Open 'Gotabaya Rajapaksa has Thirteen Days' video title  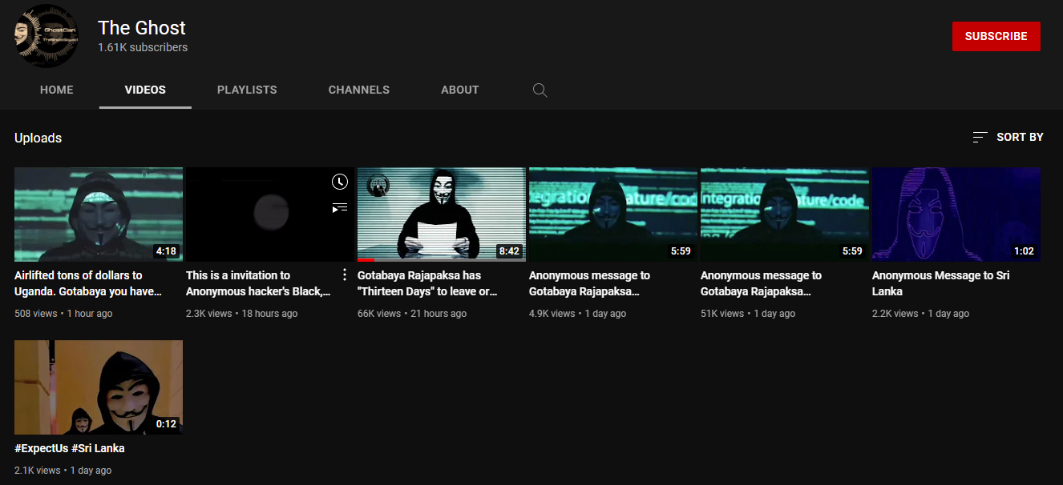427,283
